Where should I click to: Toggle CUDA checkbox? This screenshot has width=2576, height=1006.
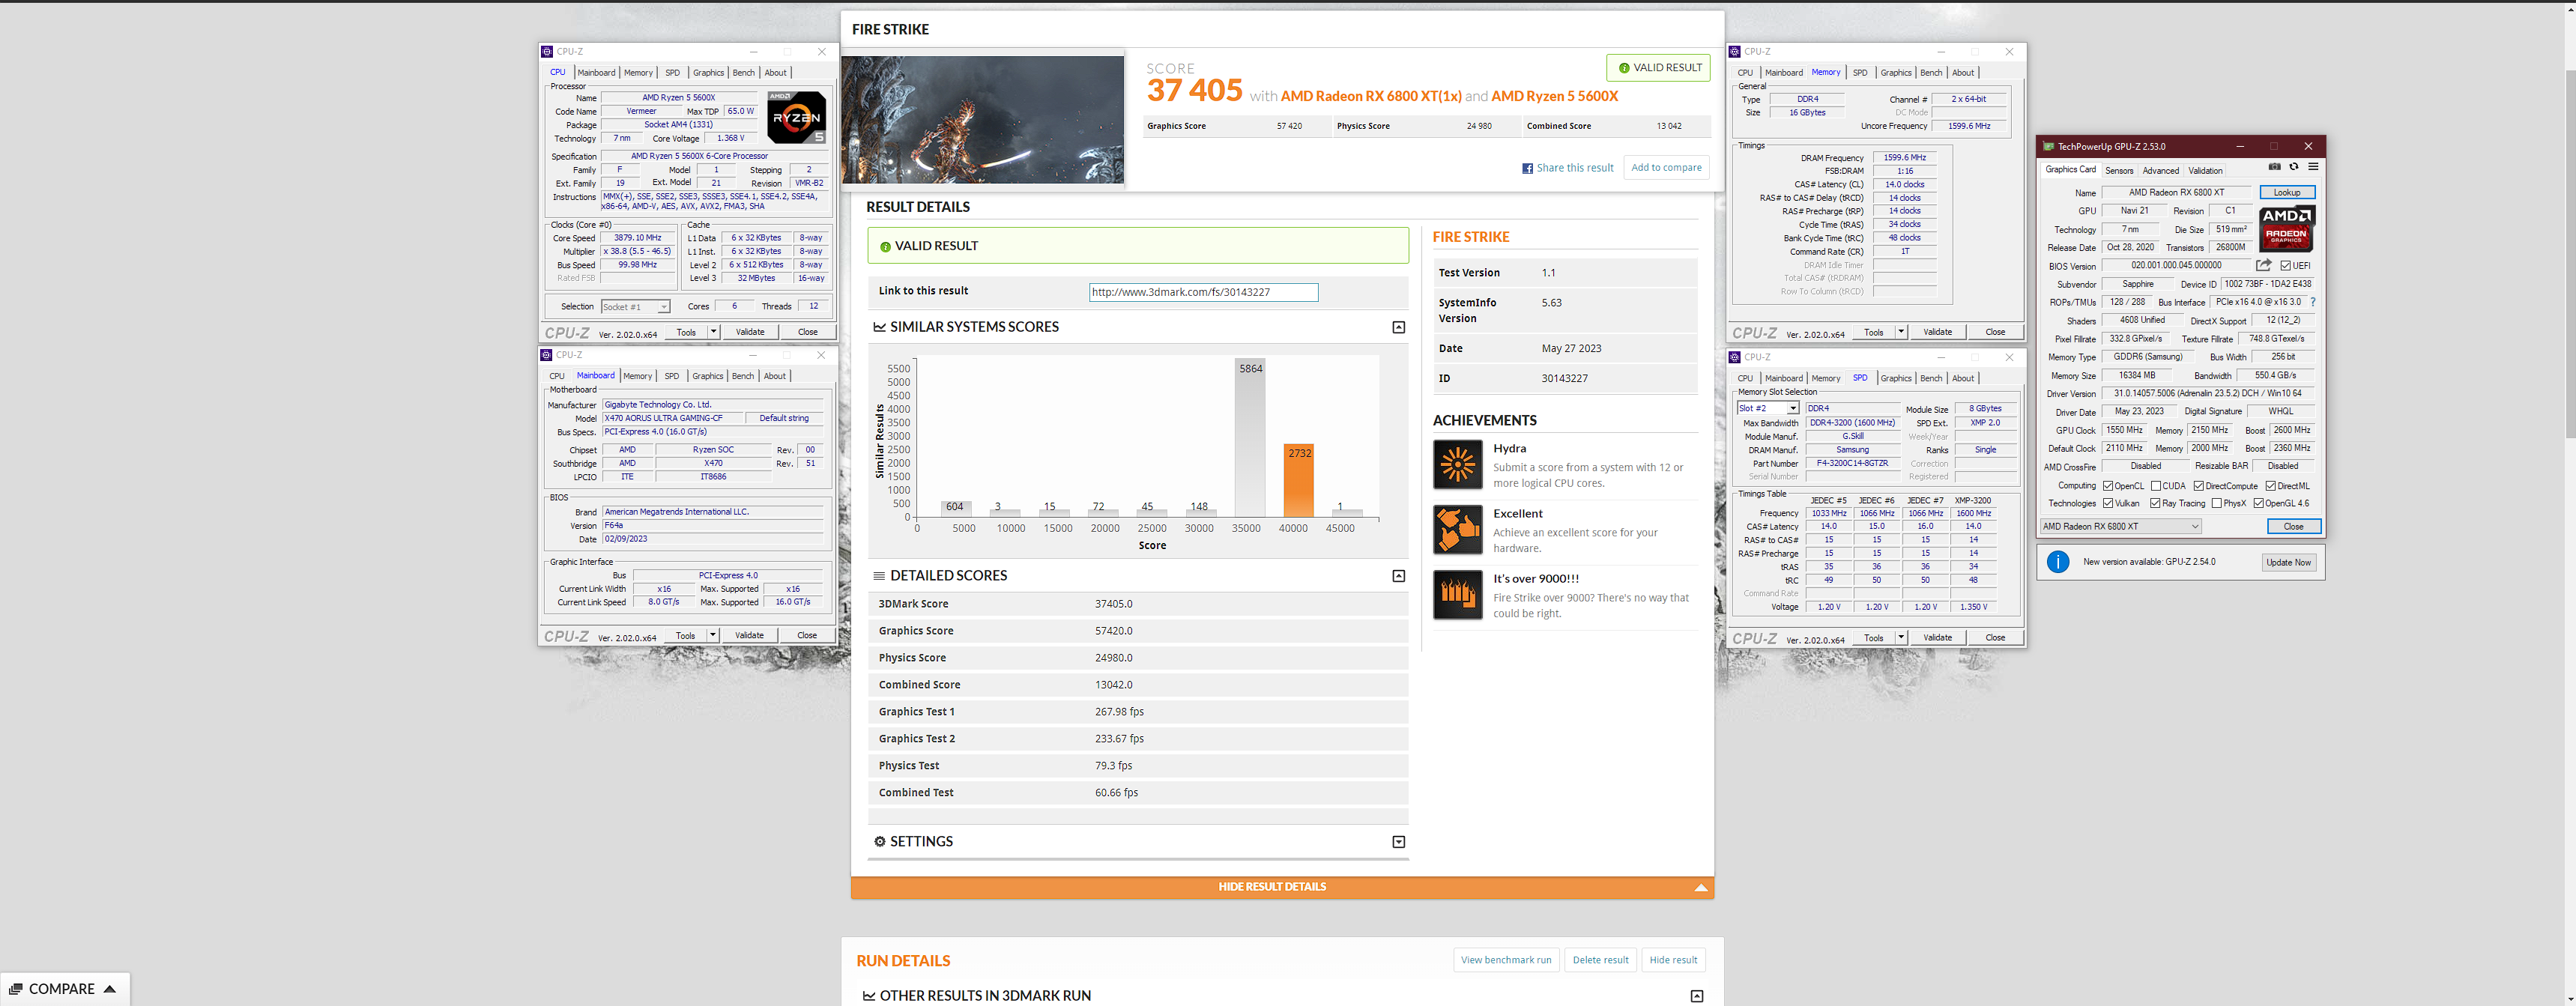[2156, 486]
